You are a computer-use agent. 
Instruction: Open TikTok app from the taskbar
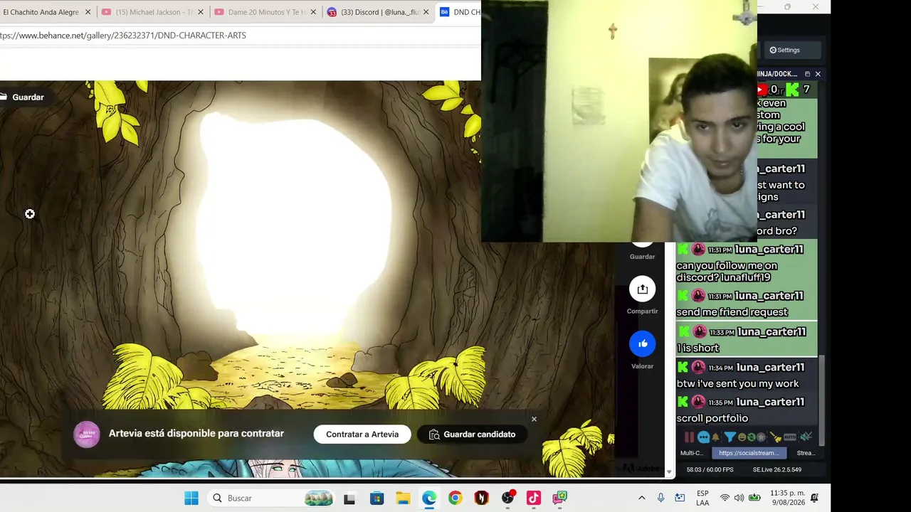(x=534, y=498)
